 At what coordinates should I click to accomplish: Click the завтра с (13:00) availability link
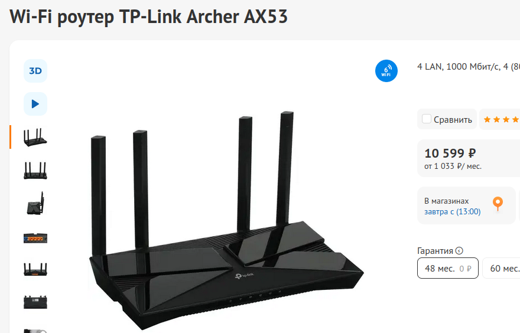[x=453, y=211]
